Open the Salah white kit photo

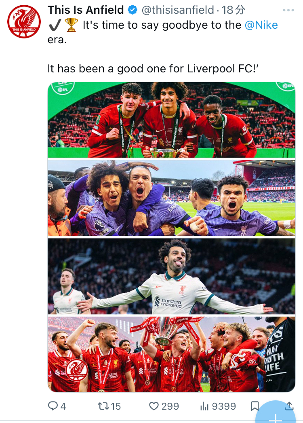click(x=171, y=276)
